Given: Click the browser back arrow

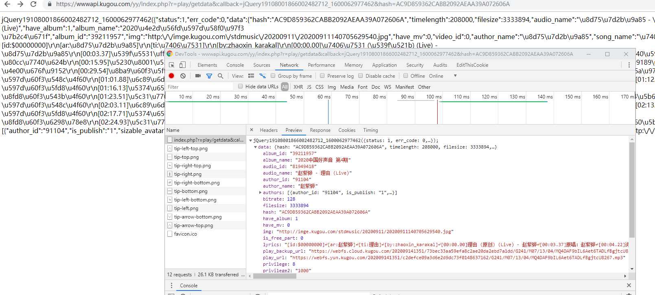Looking at the screenshot, I should [7, 4].
